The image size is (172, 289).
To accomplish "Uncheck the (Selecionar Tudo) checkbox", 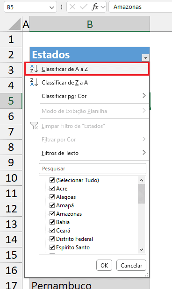I will 52,180.
